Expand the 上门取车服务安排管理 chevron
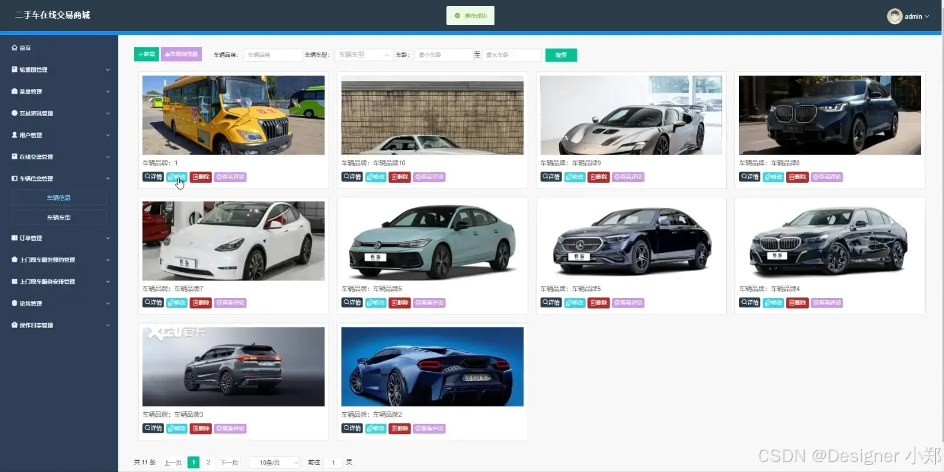 [x=108, y=282]
